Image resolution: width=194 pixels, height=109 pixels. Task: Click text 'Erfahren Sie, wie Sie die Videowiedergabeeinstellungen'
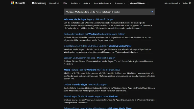(109, 101)
